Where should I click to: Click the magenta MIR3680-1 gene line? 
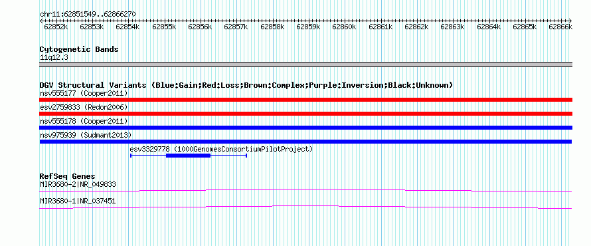(305, 207)
